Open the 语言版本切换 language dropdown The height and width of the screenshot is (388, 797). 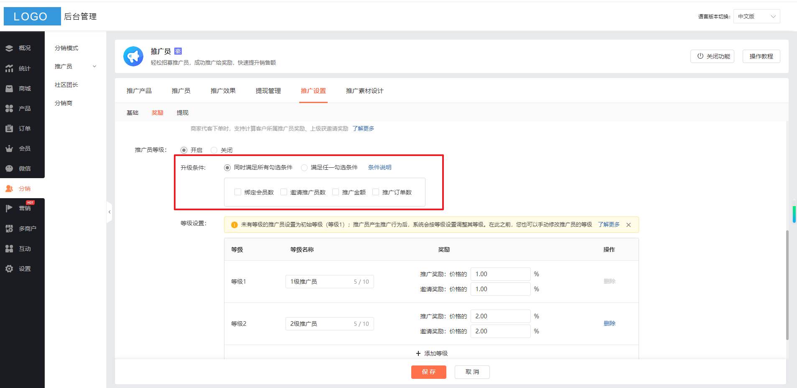click(x=756, y=17)
